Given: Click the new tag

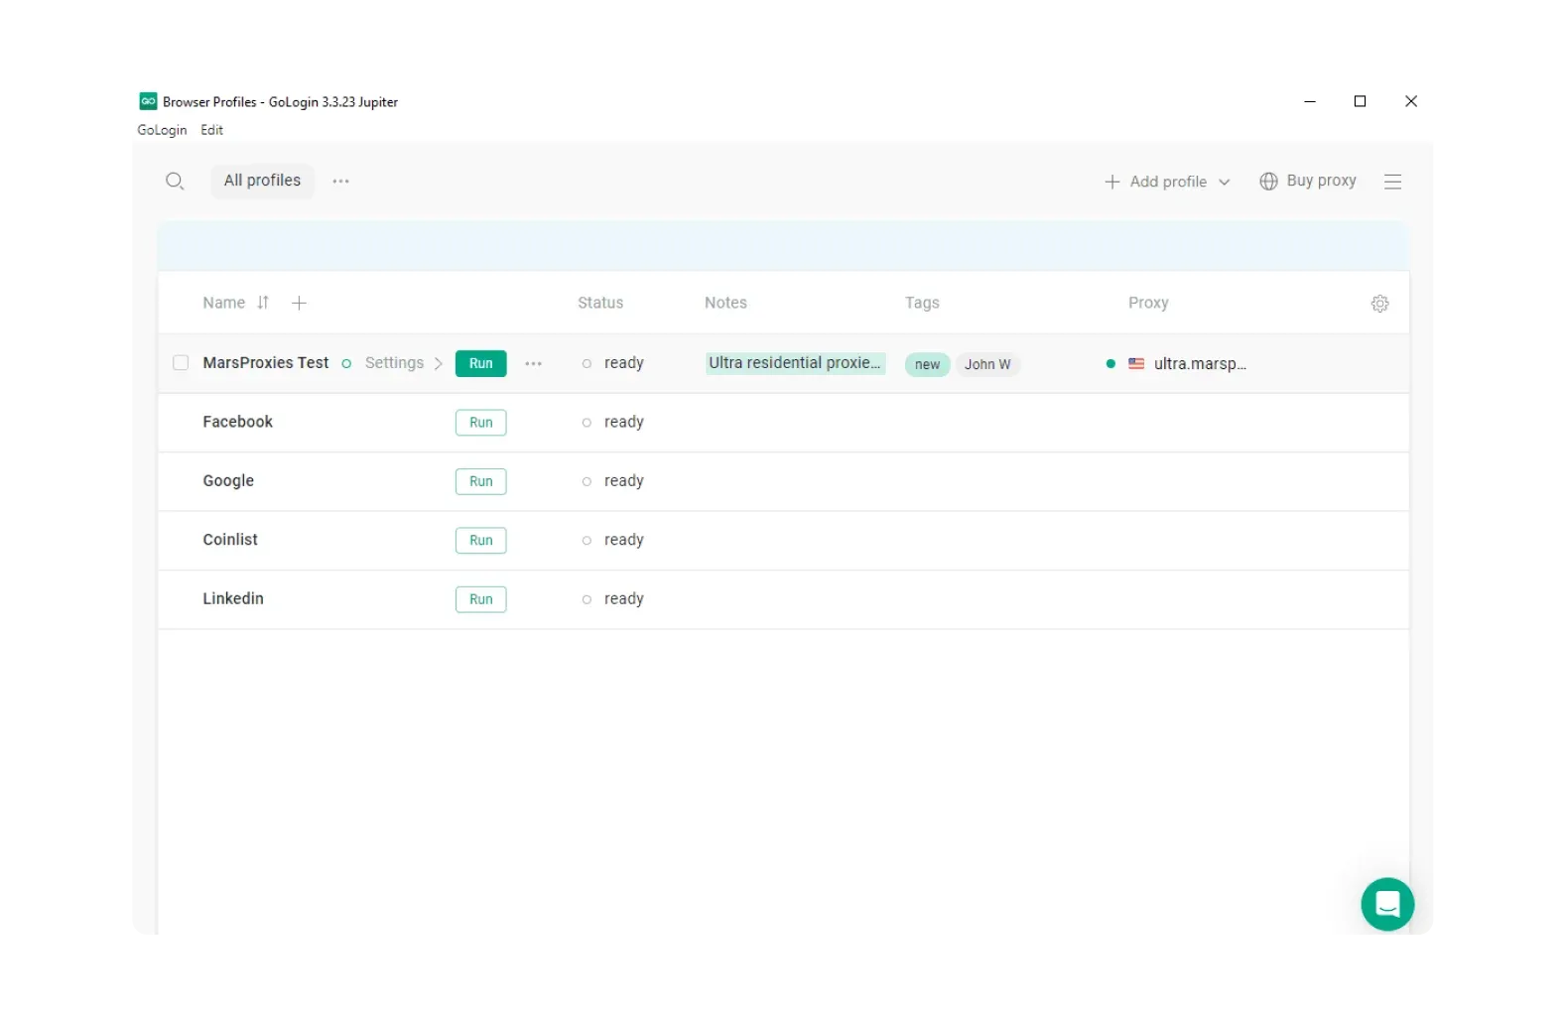Looking at the screenshot, I should pos(927,365).
